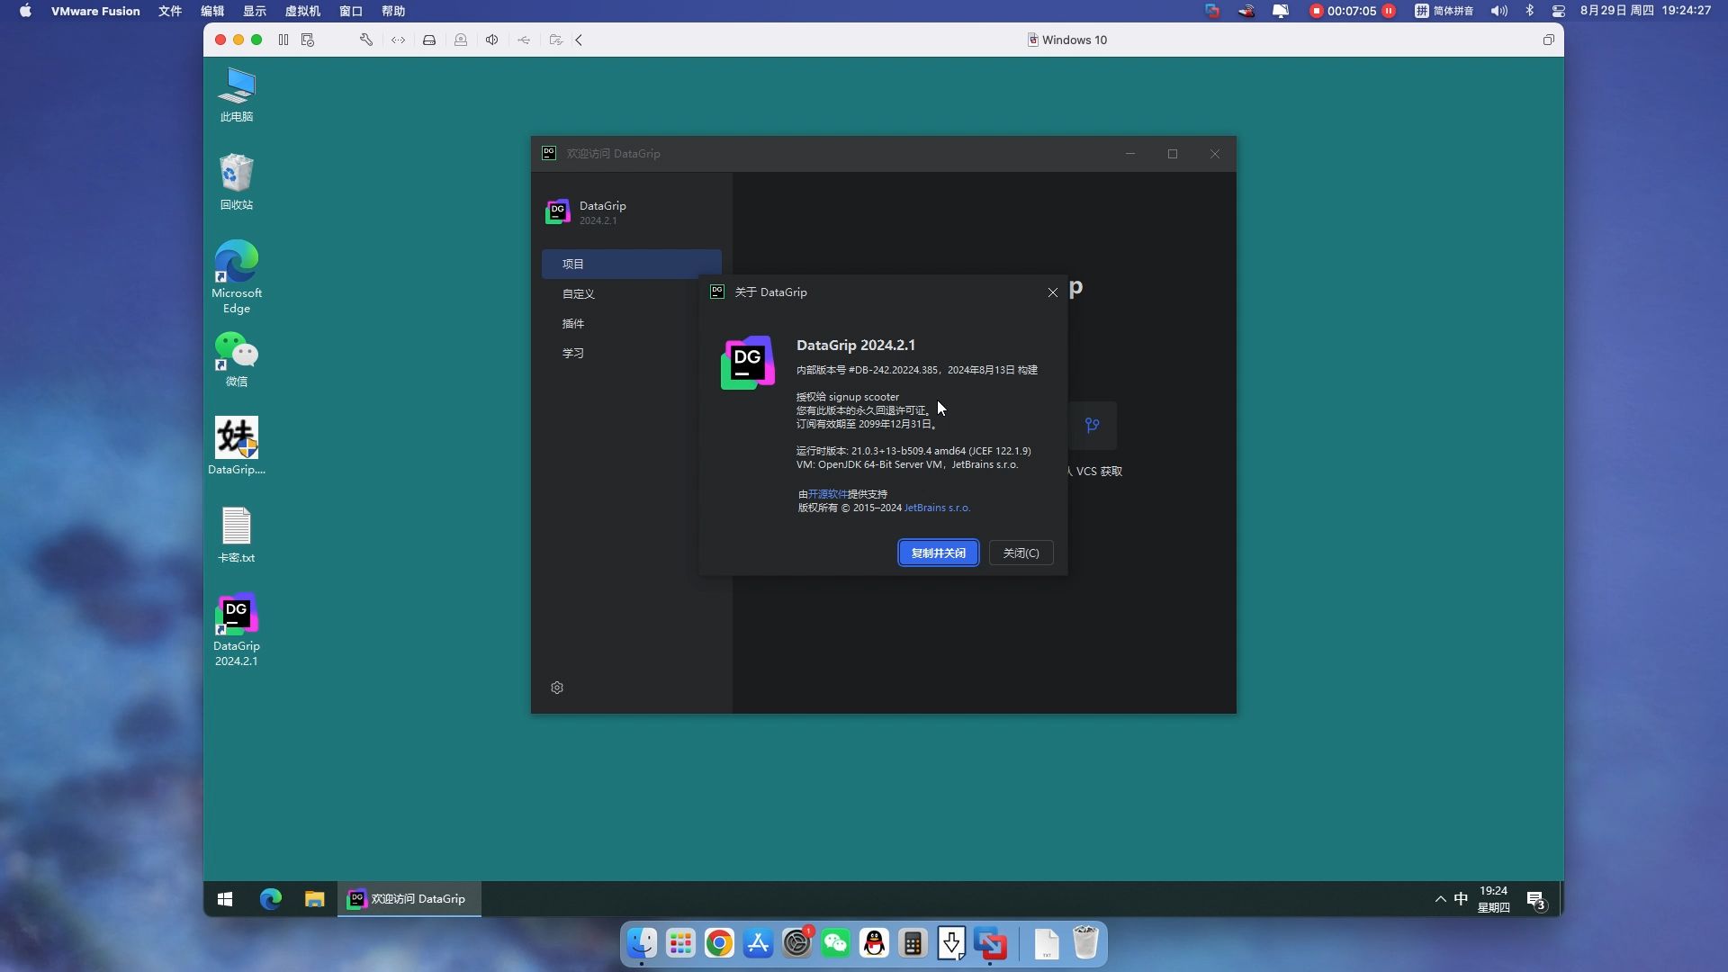Close the 关于 DataGrip dialog with X

pyautogui.click(x=1052, y=292)
